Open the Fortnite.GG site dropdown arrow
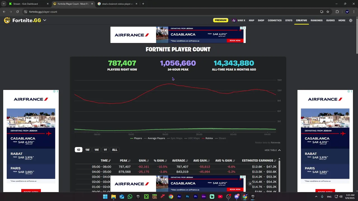358x201 pixels. click(x=44, y=20)
